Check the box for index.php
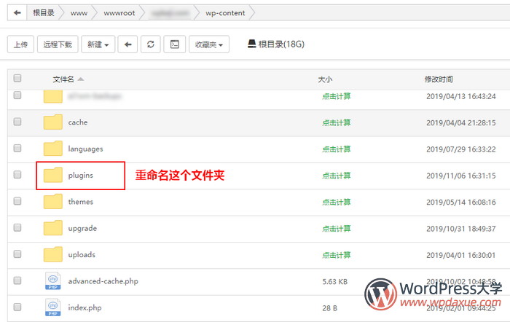The width and height of the screenshot is (510, 322). click(17, 307)
